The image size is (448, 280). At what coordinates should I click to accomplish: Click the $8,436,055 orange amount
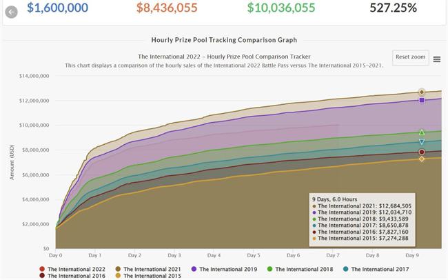coord(167,8)
